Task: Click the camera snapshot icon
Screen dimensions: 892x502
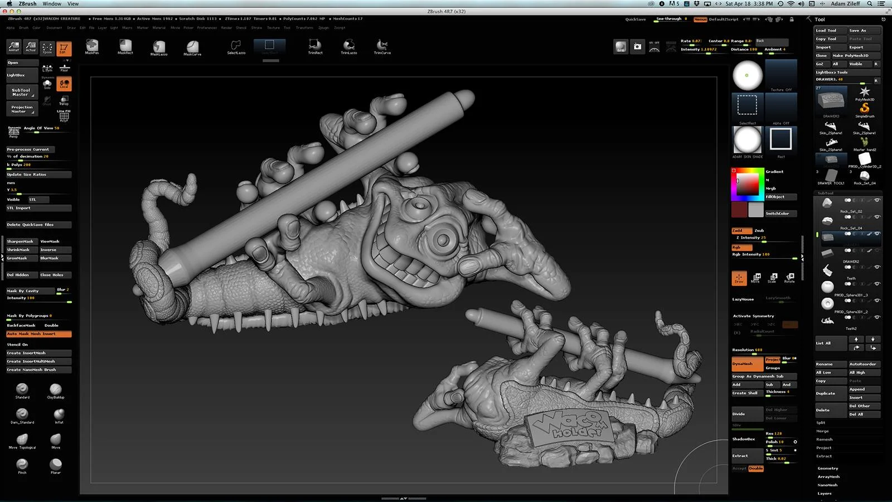Action: coord(637,47)
